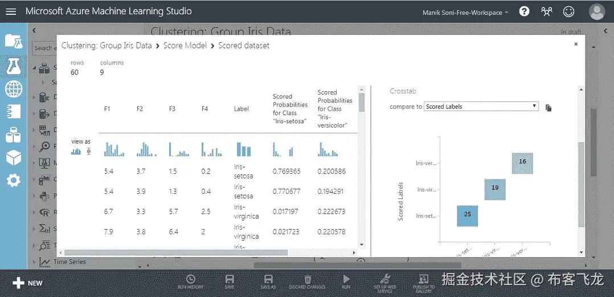This screenshot has width=614, height=297.
Task: Click Set Up Web Service button
Action: click(x=385, y=284)
